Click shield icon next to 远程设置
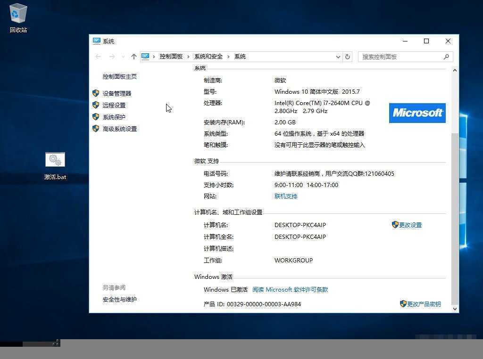This screenshot has height=359, width=483. 96,105
